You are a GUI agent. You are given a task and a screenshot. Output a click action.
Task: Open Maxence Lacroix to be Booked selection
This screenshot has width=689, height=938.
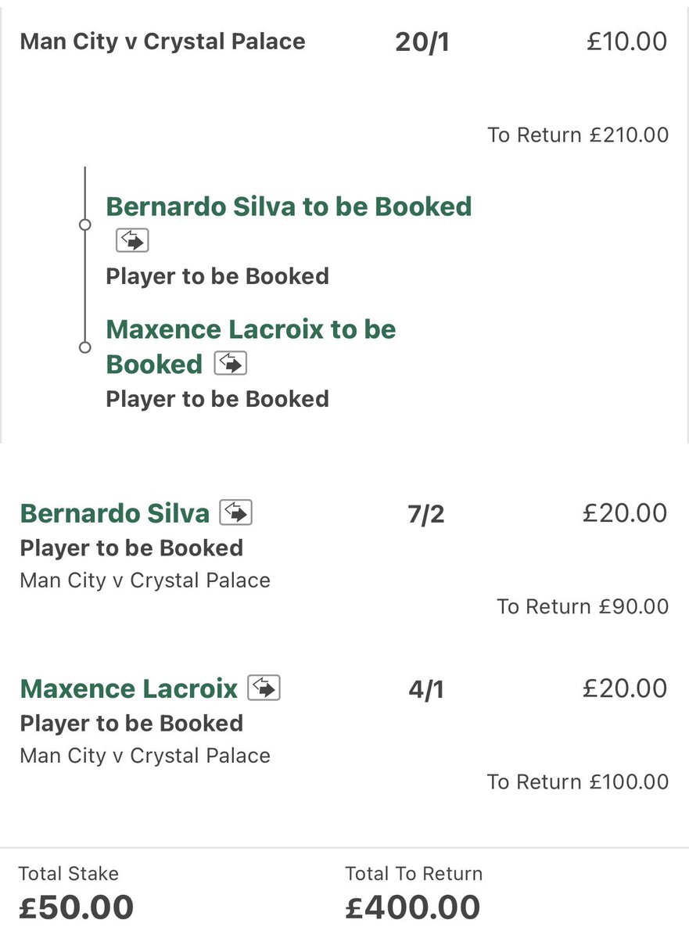pos(251,347)
